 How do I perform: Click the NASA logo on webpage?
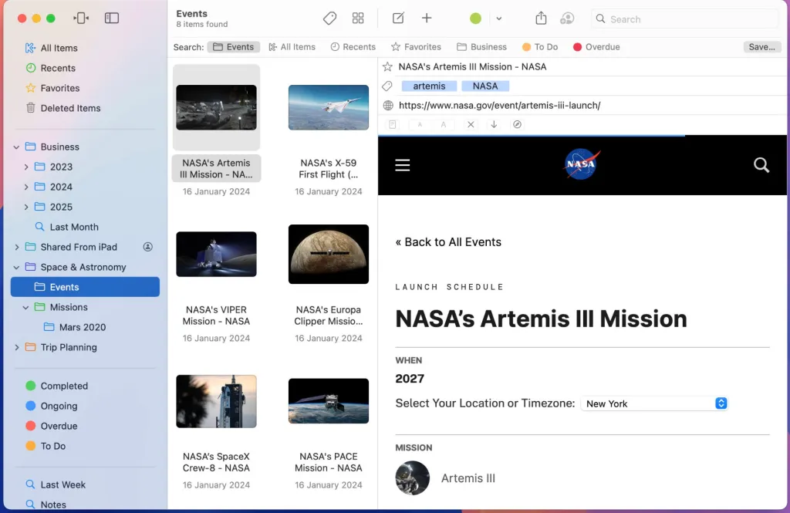click(x=582, y=164)
